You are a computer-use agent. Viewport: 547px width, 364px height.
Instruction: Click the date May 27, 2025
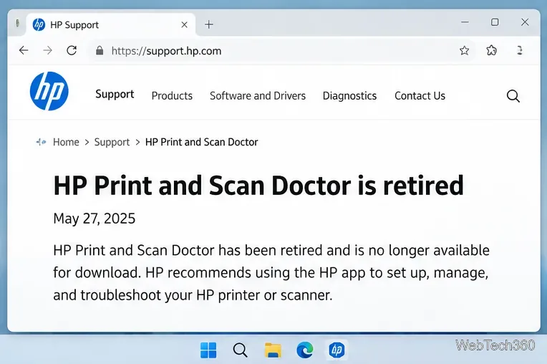click(x=95, y=219)
